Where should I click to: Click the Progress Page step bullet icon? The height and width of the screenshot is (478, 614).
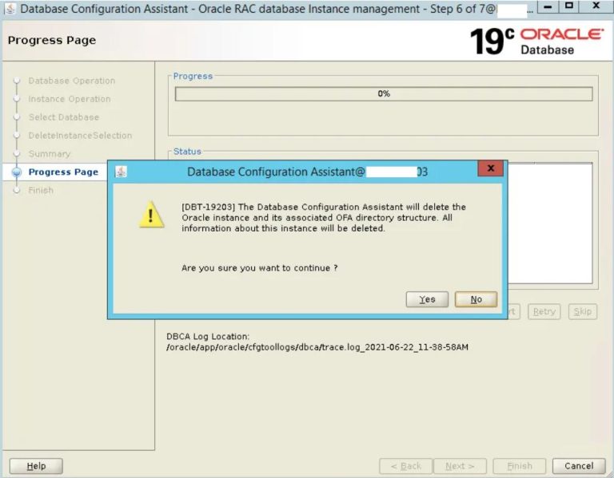coord(16,172)
